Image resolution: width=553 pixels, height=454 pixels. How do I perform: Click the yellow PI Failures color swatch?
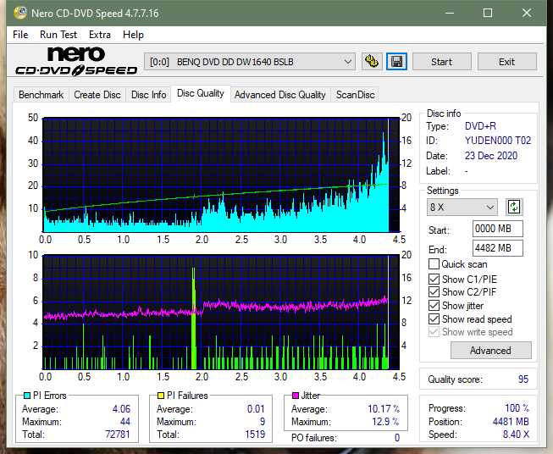tap(161, 396)
